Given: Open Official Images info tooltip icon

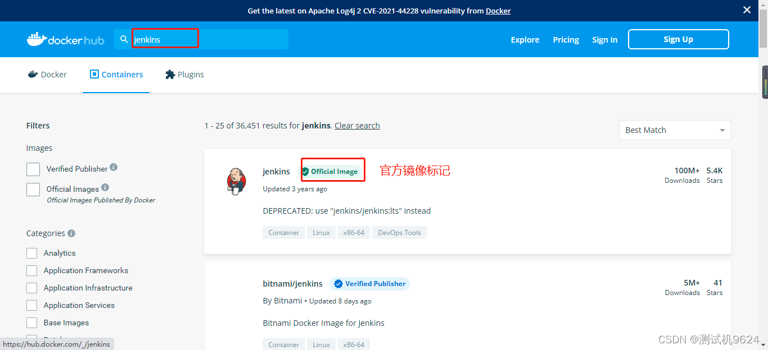Looking at the screenshot, I should (105, 187).
